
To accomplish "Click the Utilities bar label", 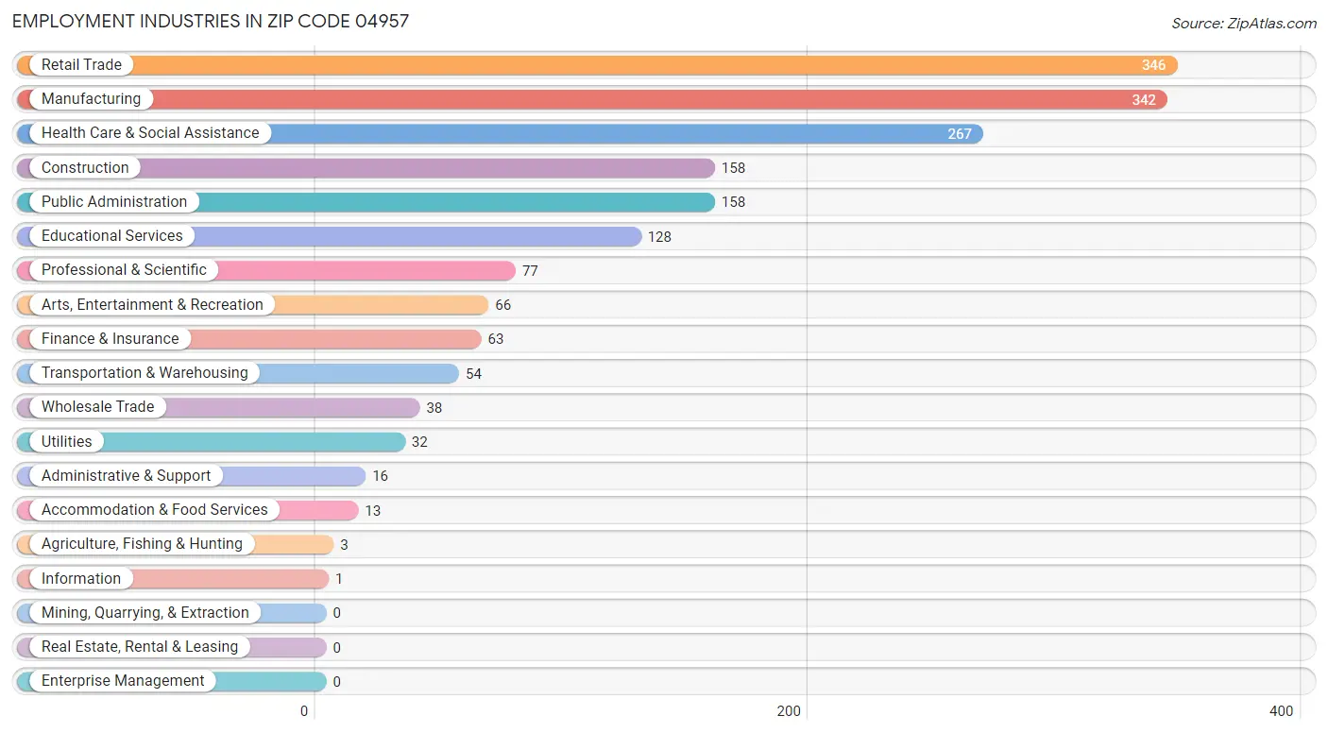I will click(67, 442).
